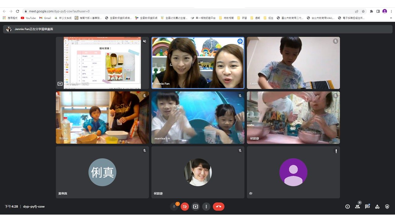Select Jennie Fan's shared presentation tile
395x222 pixels.
[102, 63]
